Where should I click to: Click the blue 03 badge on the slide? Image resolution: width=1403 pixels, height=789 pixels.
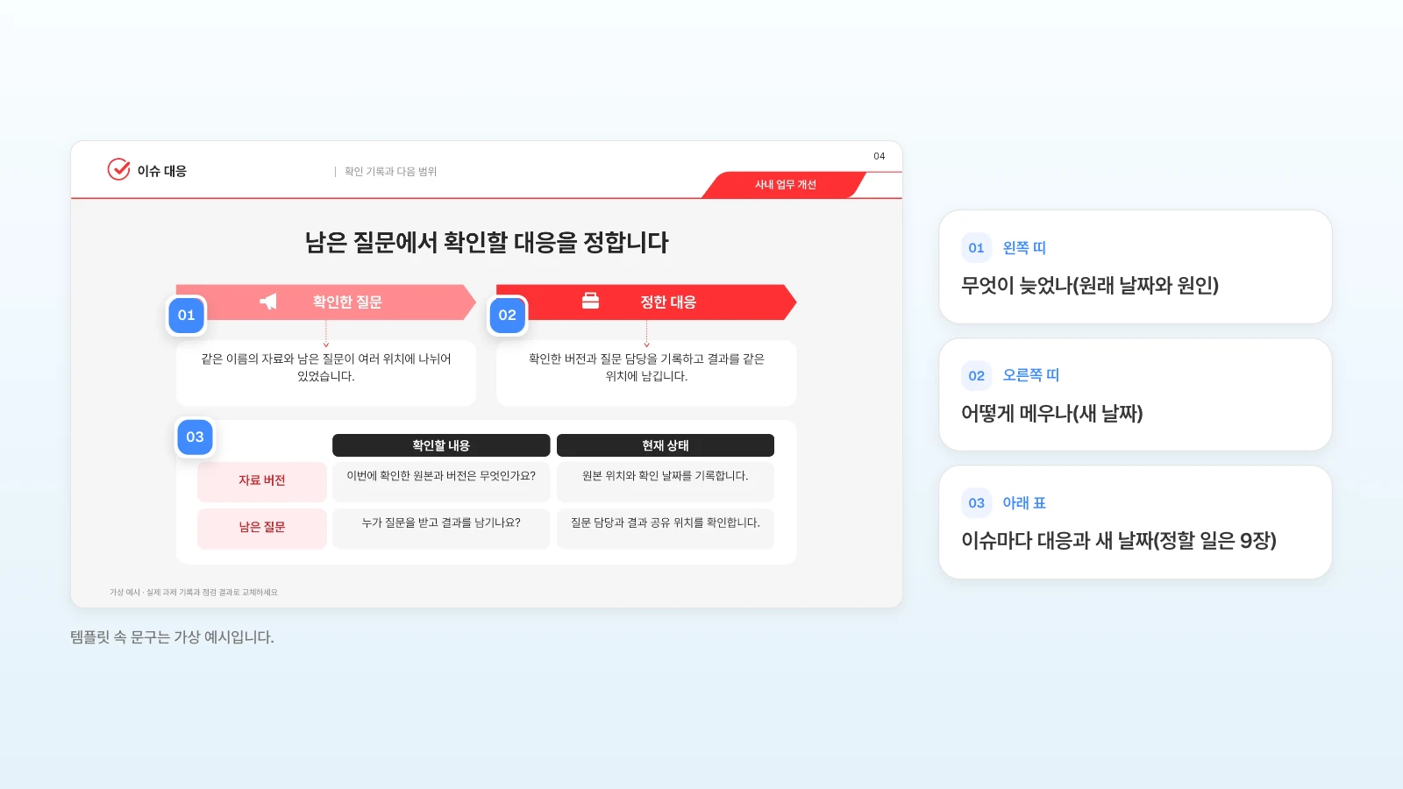(x=196, y=437)
